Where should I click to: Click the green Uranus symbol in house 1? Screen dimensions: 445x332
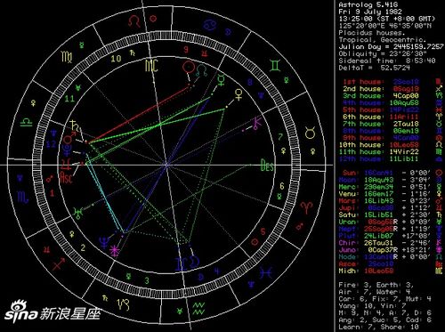point(77,213)
